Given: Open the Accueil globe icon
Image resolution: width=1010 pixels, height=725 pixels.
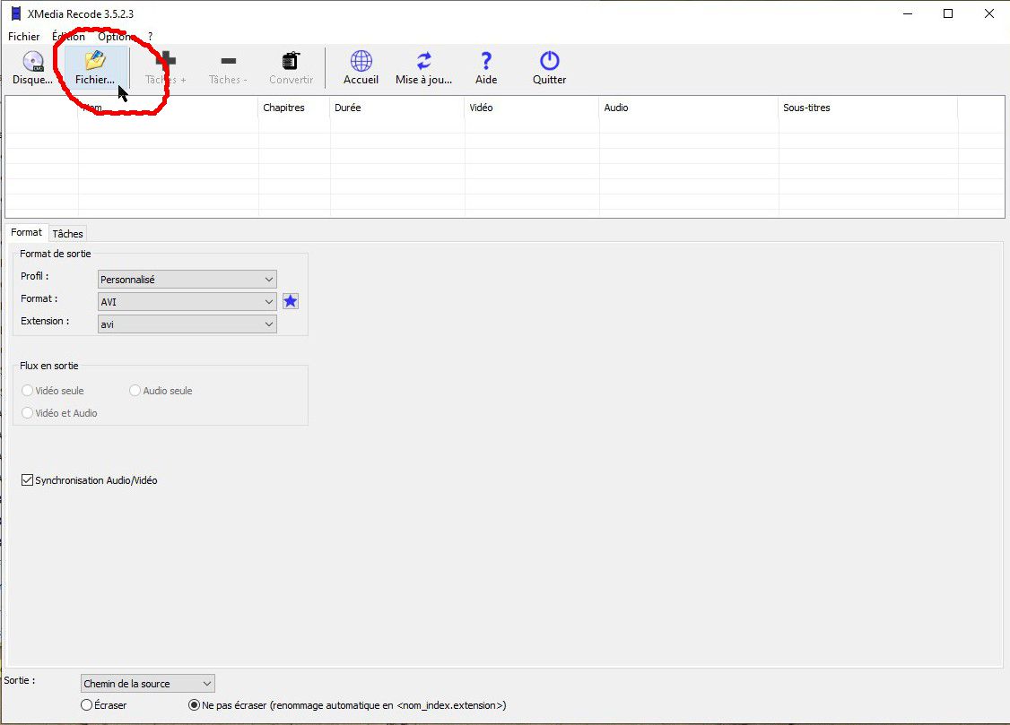Looking at the screenshot, I should coord(361,67).
